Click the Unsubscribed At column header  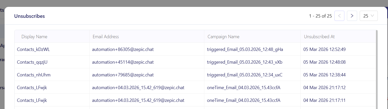pos(319,37)
